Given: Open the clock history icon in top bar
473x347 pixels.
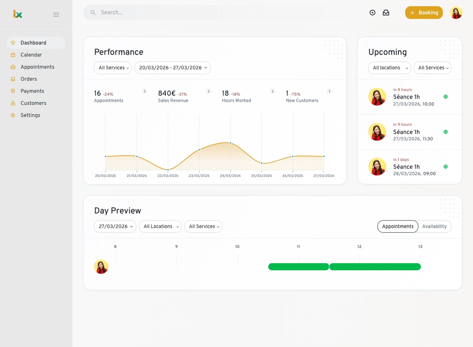Looking at the screenshot, I should (372, 13).
